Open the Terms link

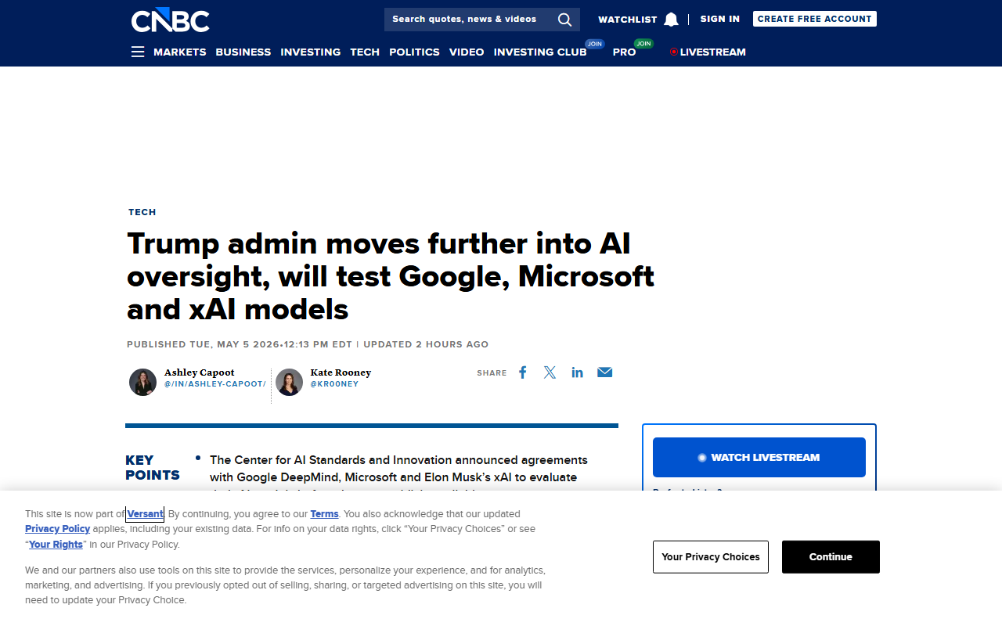coord(324,514)
